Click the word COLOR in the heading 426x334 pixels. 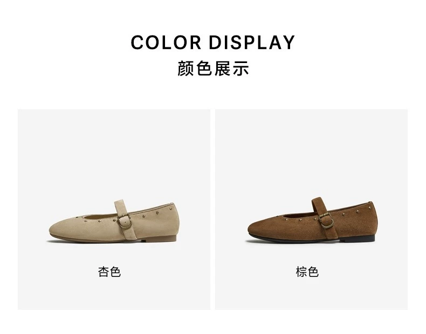pos(166,43)
